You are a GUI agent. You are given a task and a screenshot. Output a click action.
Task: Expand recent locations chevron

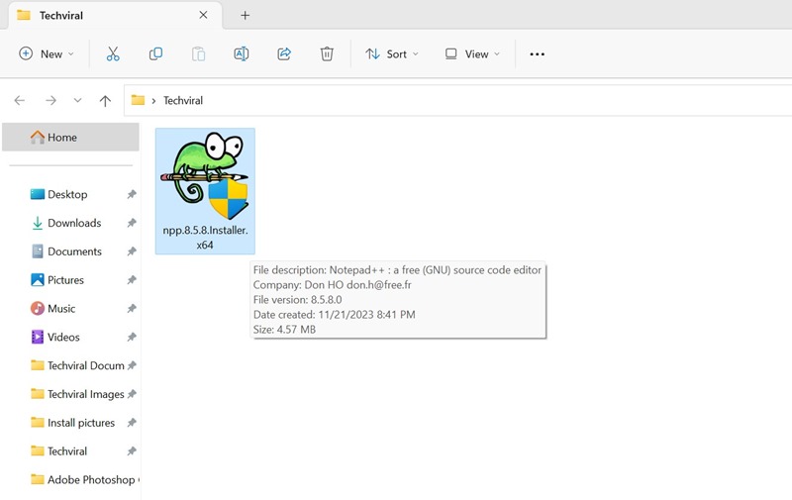(77, 100)
